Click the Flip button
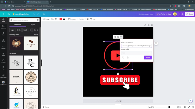 pos(52,19)
